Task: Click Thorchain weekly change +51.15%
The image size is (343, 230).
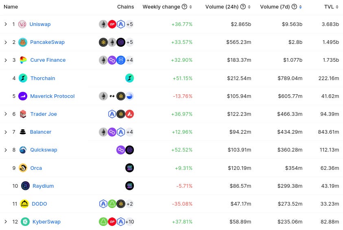Action: tap(182, 78)
